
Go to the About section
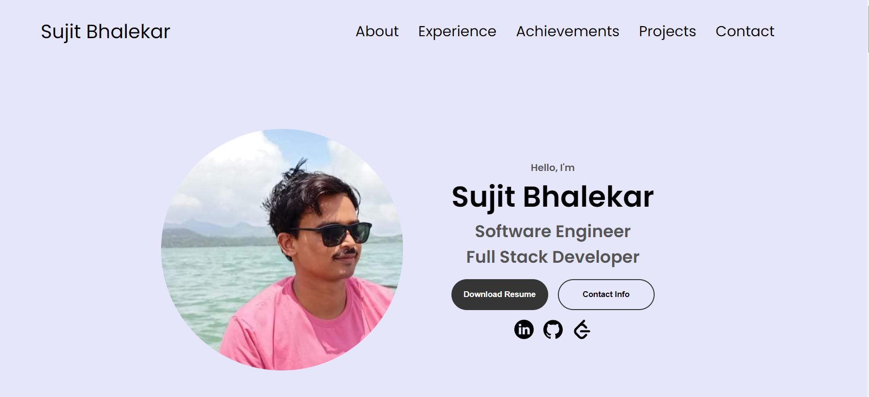tap(377, 31)
